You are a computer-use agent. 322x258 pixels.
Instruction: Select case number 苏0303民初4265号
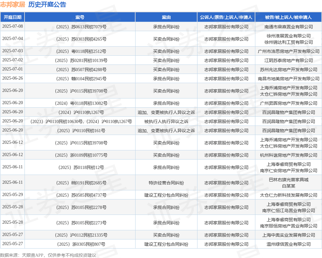tap(81, 39)
